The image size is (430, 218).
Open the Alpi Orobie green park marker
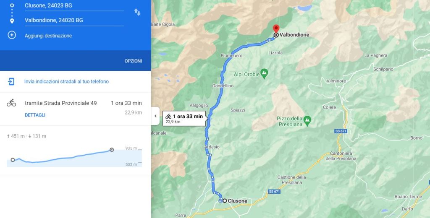265,73
